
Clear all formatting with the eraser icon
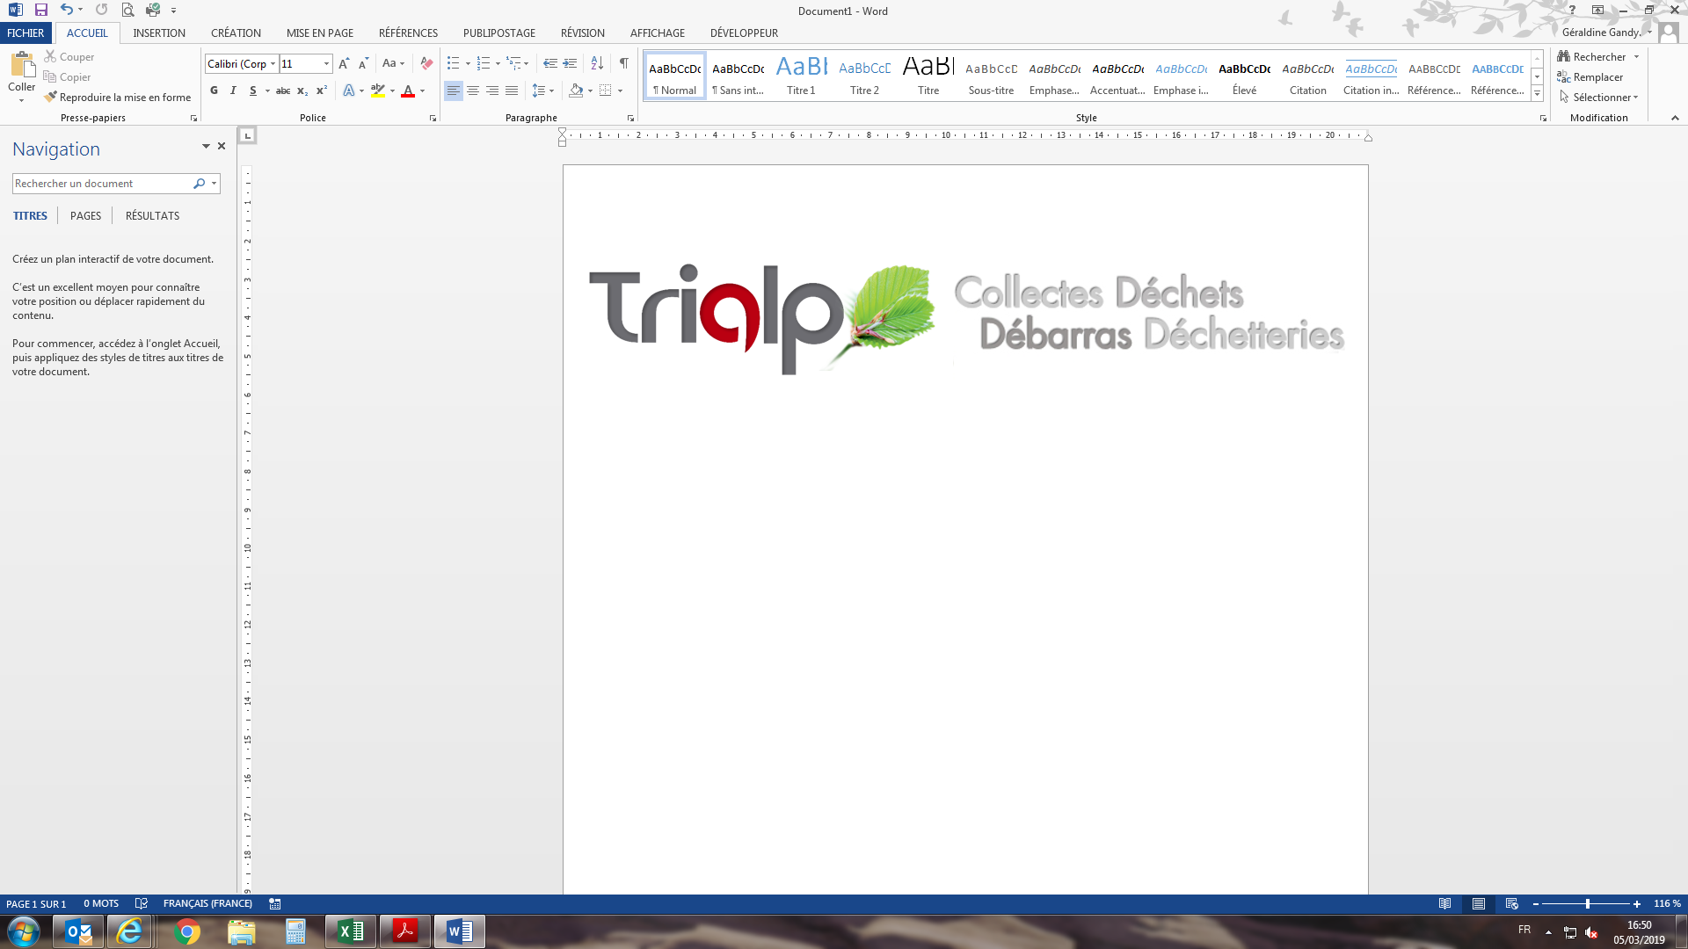(x=426, y=64)
